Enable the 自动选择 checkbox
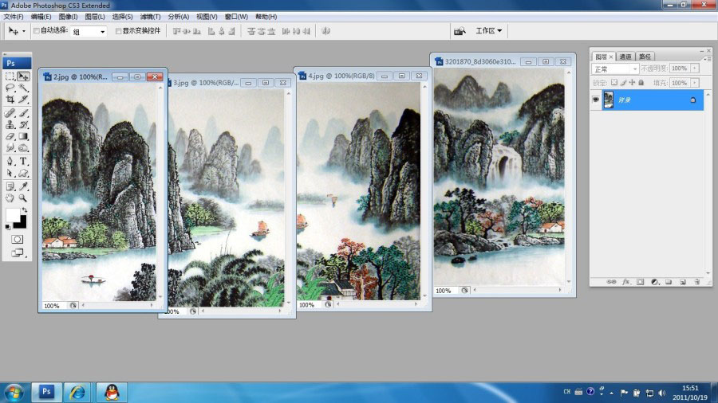 (x=37, y=30)
